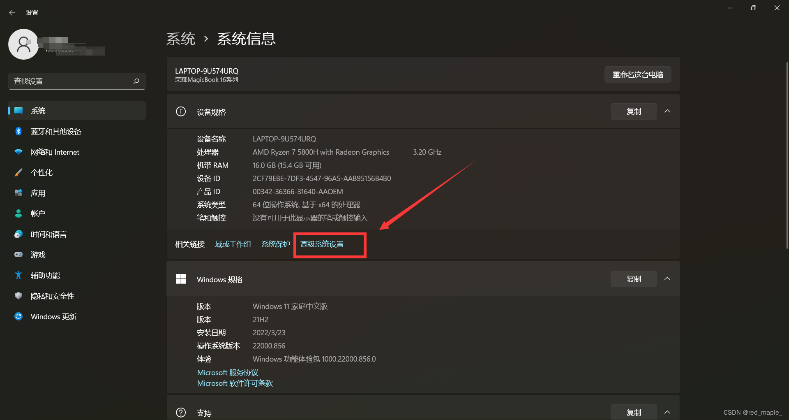Open 域或工作组 link
The width and height of the screenshot is (789, 420).
pyautogui.click(x=233, y=244)
